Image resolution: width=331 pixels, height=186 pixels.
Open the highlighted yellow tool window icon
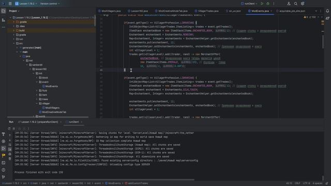point(4,156)
